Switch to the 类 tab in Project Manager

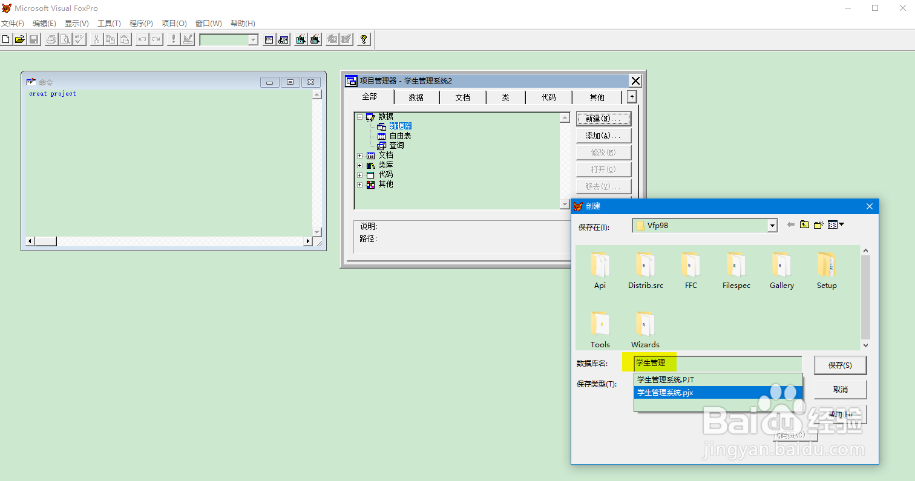click(x=505, y=97)
